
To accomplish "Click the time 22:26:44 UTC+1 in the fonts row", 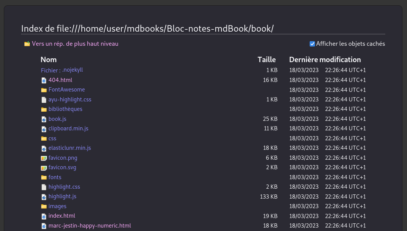I will click(x=346, y=177).
